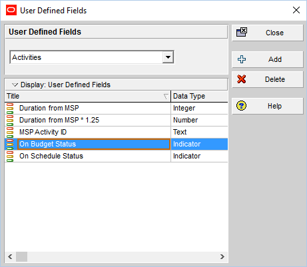Collapse the Display: User Defined Fields bar
The image size is (307, 267).
[15, 85]
